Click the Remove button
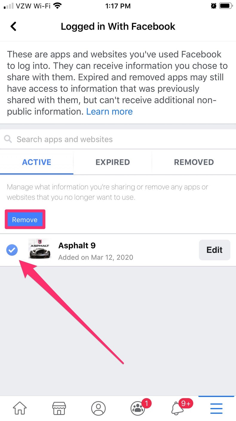The image size is (236, 421). (25, 220)
